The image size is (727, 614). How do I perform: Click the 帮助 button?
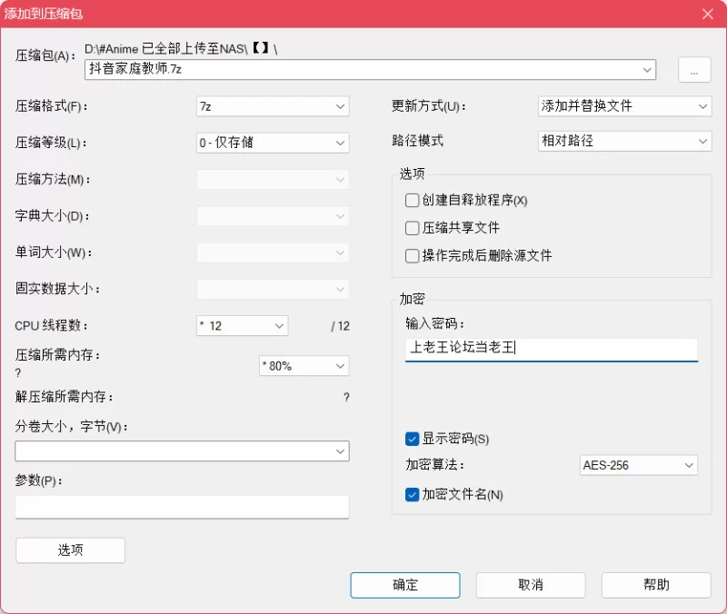[656, 585]
